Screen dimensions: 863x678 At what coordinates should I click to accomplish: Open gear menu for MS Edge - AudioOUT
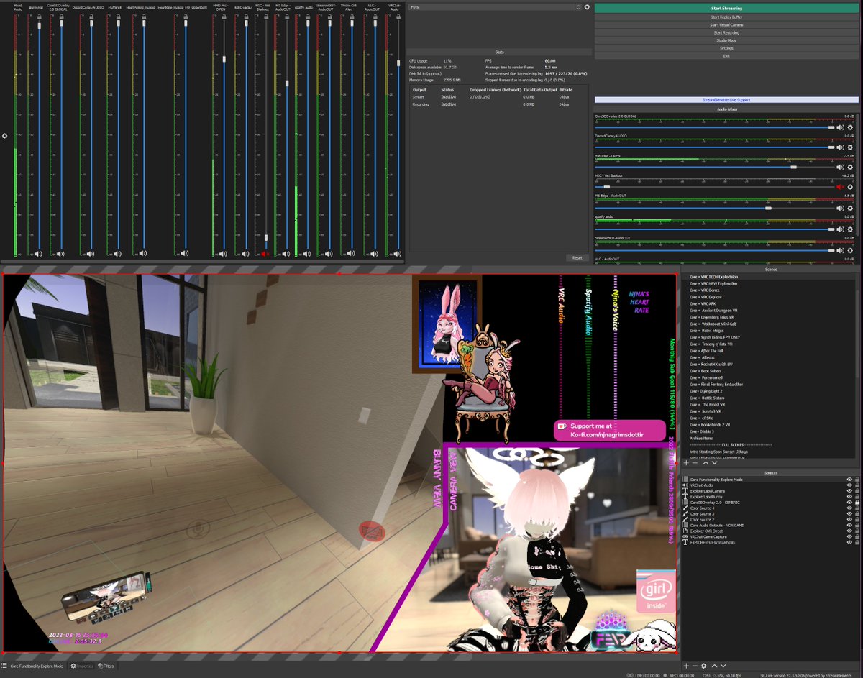coord(850,207)
